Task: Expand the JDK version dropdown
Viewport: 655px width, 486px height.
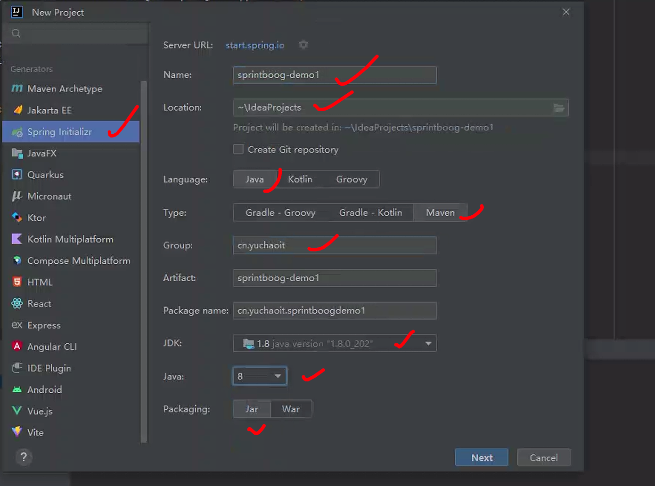Action: (428, 343)
